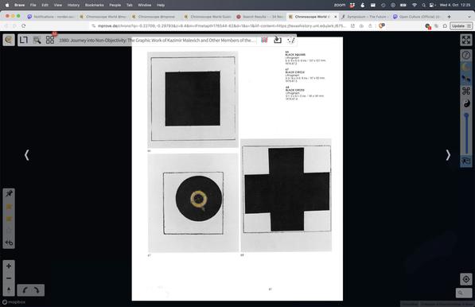Zoom out with the minus button
Image resolution: width=475 pixels, height=307 pixels.
coord(9,278)
